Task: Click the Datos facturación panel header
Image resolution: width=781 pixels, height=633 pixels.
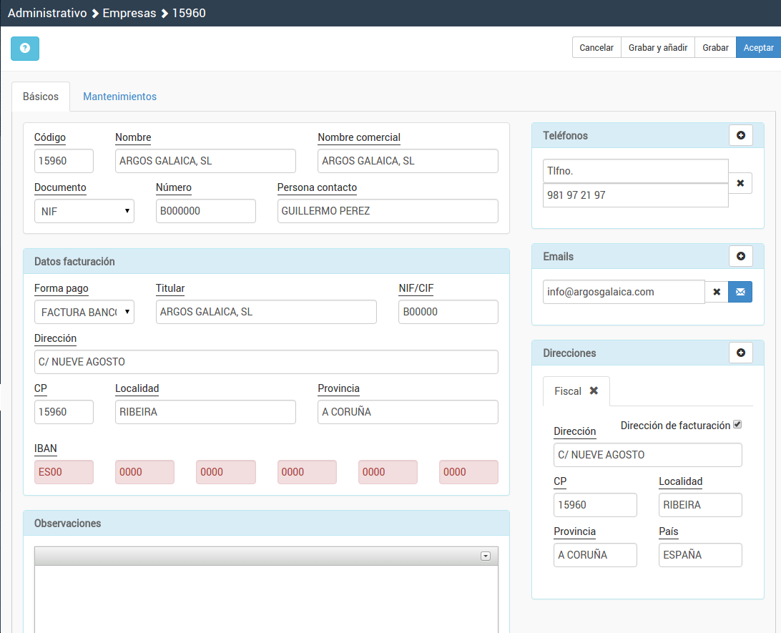Action: [x=266, y=262]
